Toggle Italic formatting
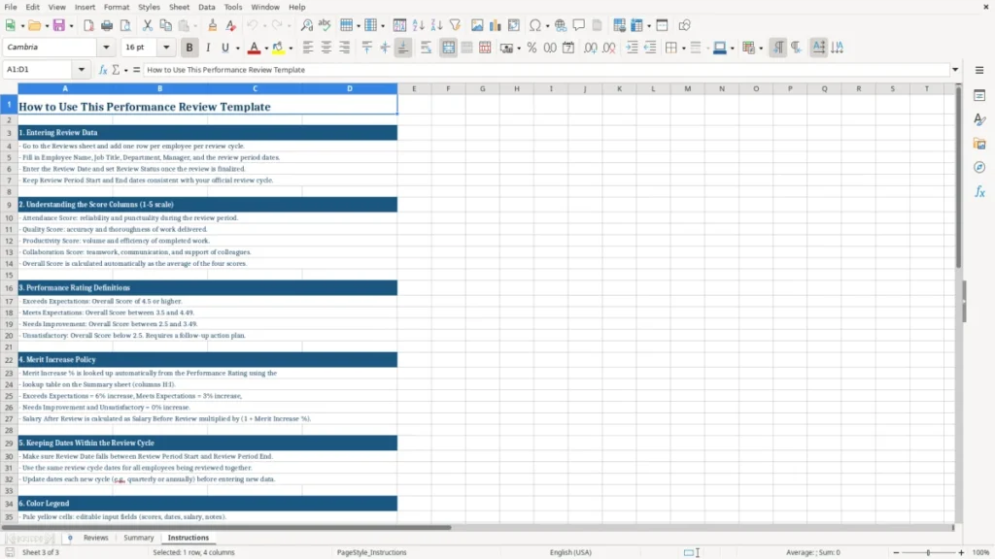Screen dimensions: 995x559 coord(208,48)
